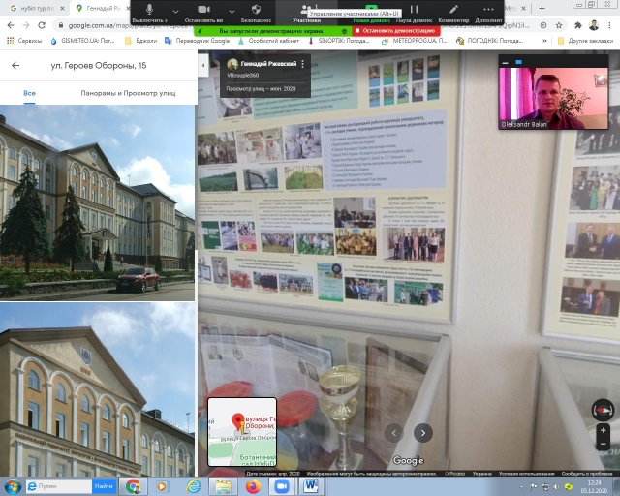Open Zoom More options (three dots)
This screenshot has width=620, height=496.
tap(488, 12)
